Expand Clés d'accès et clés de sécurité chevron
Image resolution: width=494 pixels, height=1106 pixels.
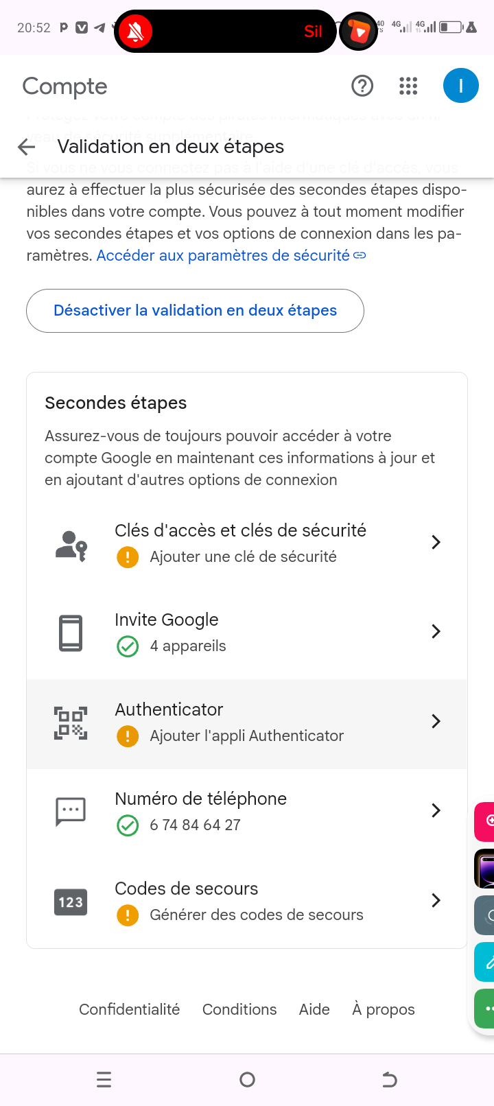tap(436, 542)
